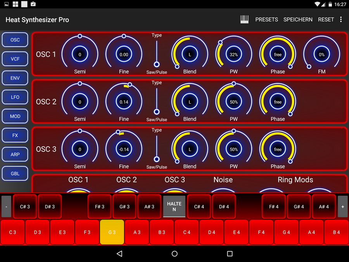Open the ARP section tab
Image resolution: width=349 pixels, height=262 pixels.
click(x=15, y=154)
